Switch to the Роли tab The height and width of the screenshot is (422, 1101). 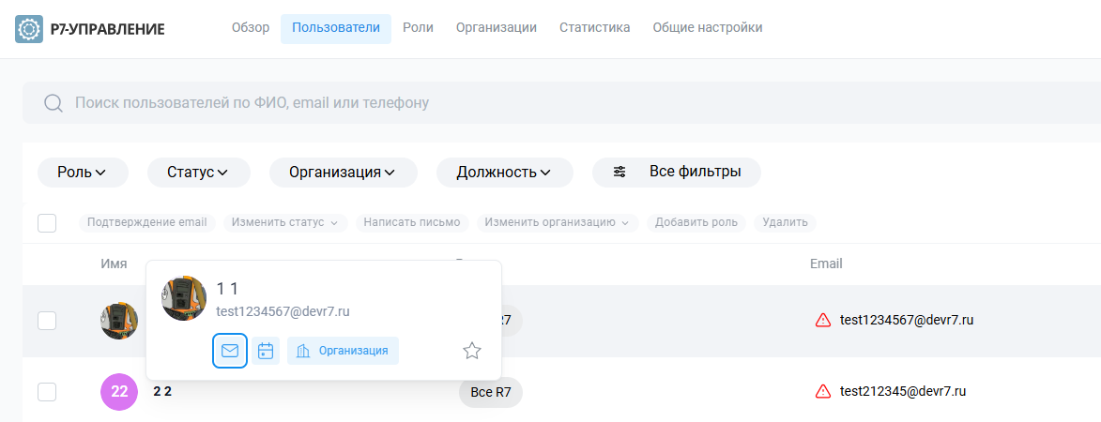tap(418, 28)
